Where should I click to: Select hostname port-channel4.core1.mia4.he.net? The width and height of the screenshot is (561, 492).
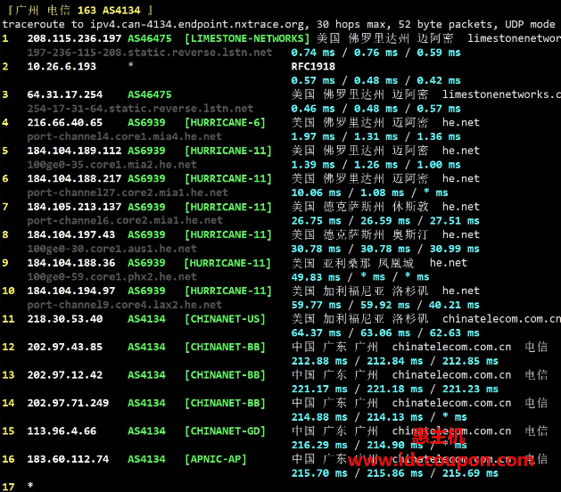(x=124, y=136)
